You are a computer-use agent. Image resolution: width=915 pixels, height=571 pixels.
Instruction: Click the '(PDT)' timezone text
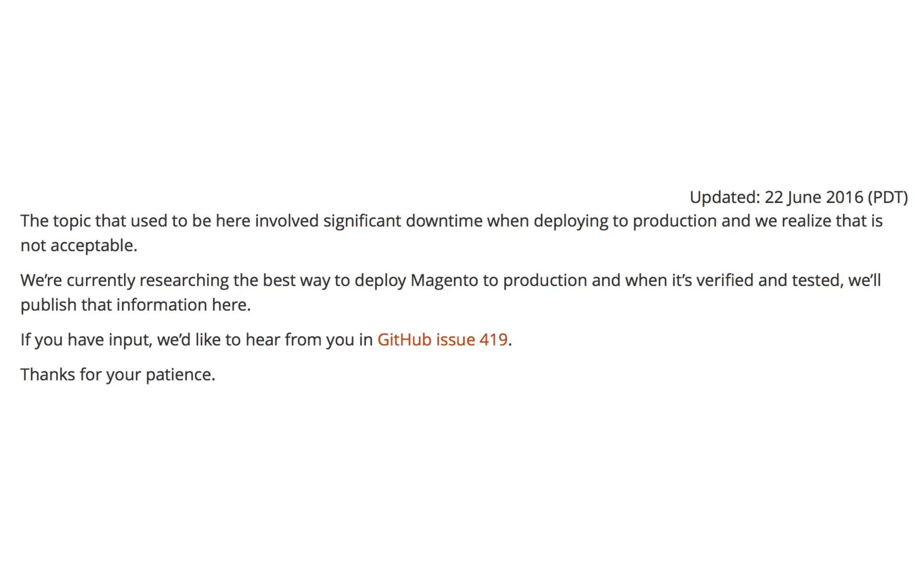point(888,197)
